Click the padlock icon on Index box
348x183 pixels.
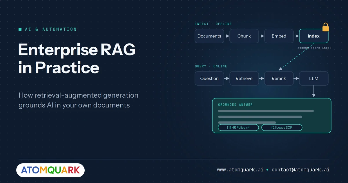pyautogui.click(x=326, y=27)
